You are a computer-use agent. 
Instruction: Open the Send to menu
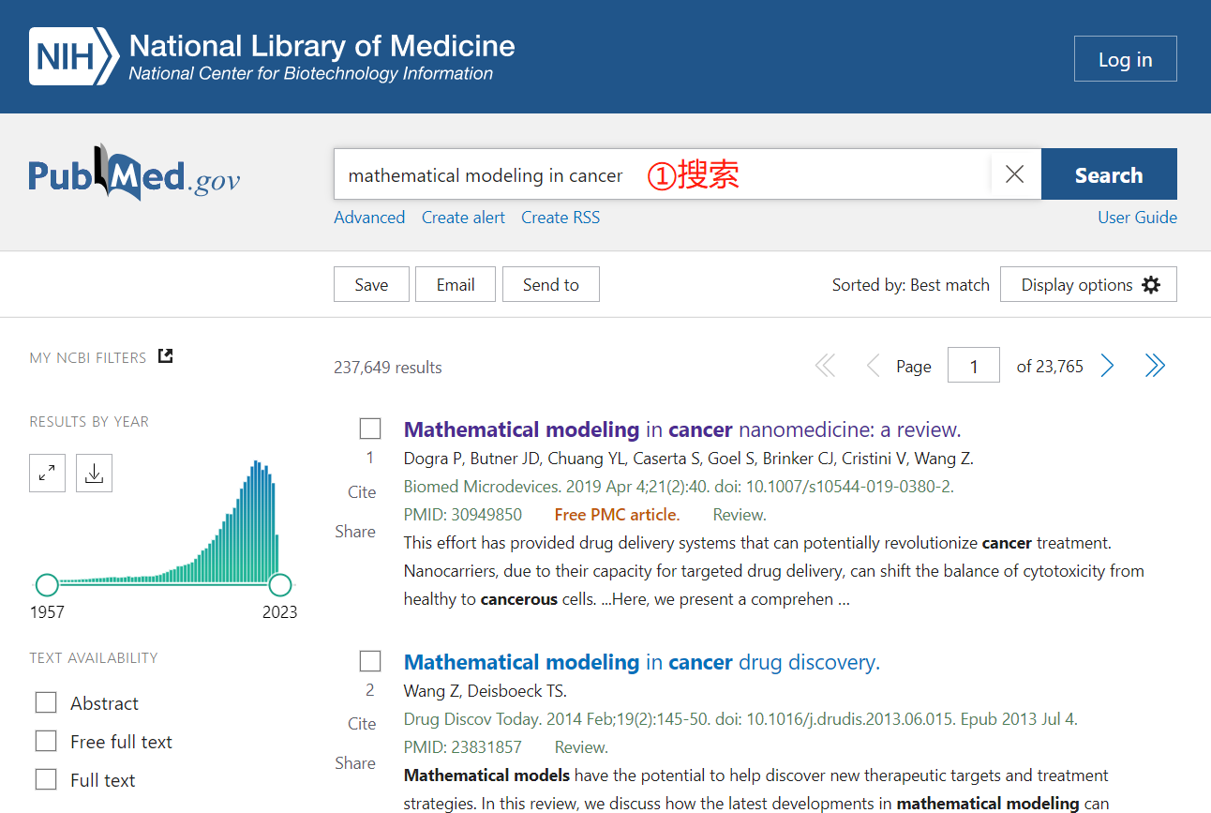click(x=550, y=285)
